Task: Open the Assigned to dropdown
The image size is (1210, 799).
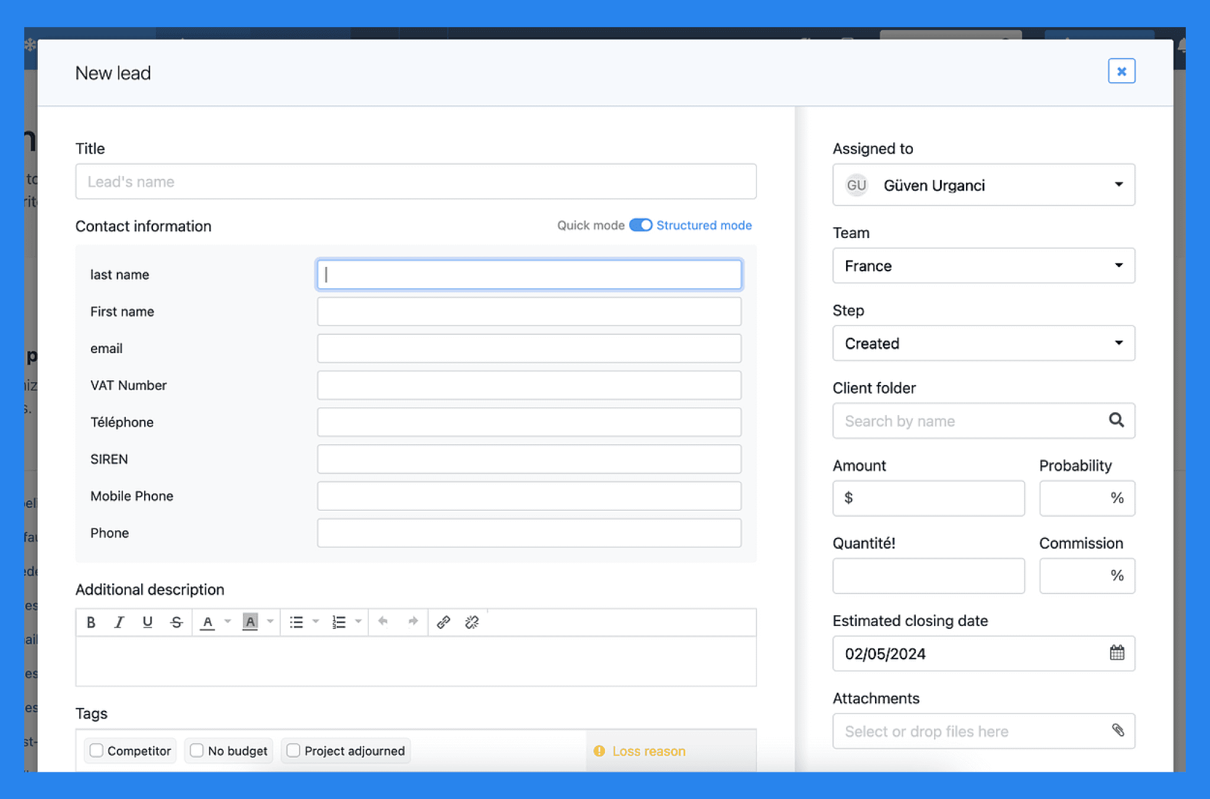Action: coord(983,185)
